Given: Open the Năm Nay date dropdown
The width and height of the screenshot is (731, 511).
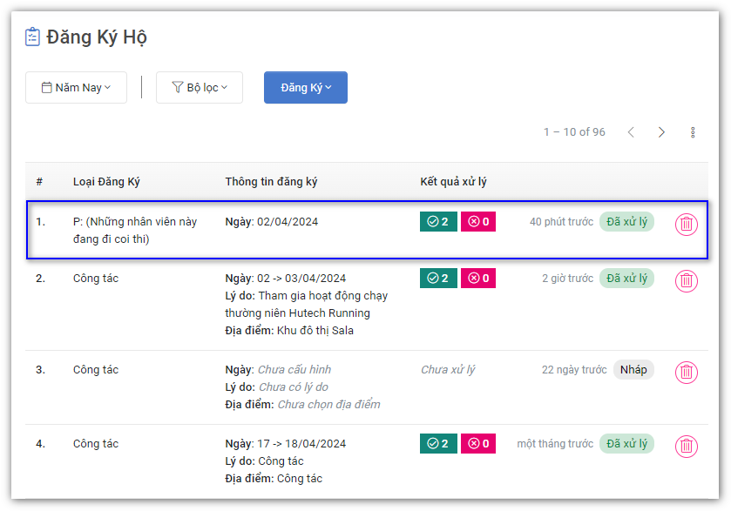Looking at the screenshot, I should click(x=76, y=87).
